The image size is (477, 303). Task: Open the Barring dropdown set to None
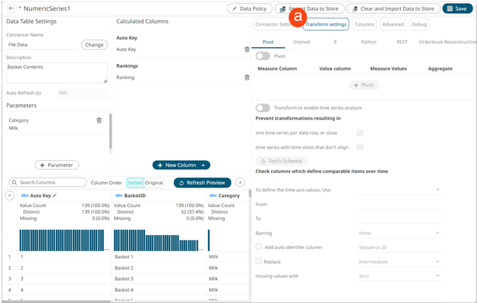click(x=398, y=233)
